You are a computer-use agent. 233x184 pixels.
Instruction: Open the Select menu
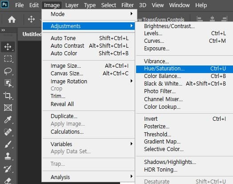[x=108, y=5]
